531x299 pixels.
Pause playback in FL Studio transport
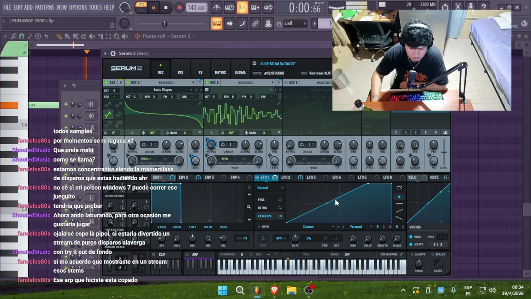(x=153, y=7)
